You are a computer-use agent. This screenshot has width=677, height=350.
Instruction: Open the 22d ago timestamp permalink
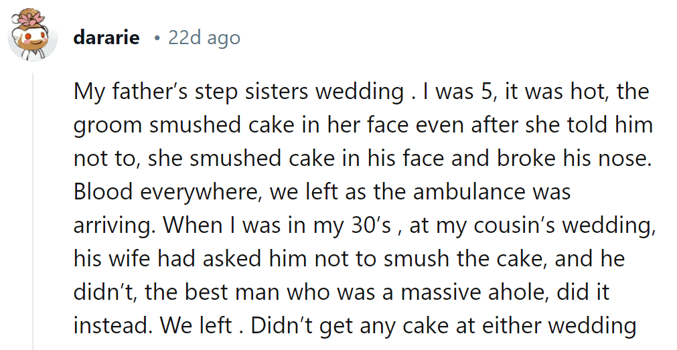coord(204,37)
